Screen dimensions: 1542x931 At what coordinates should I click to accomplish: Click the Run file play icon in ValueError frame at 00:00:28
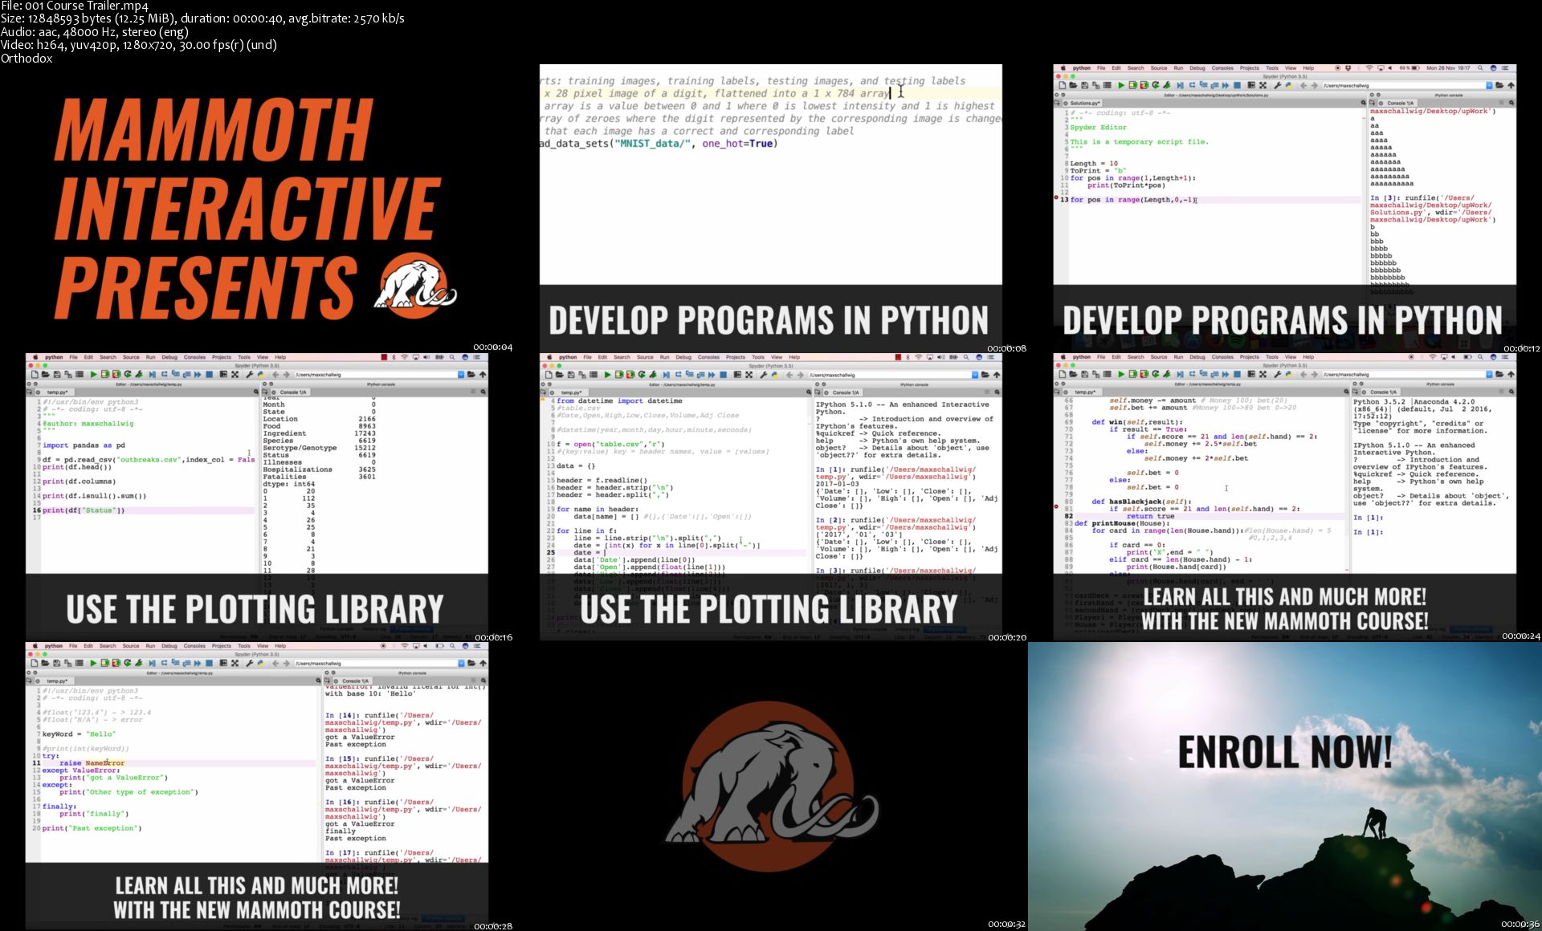click(x=93, y=663)
